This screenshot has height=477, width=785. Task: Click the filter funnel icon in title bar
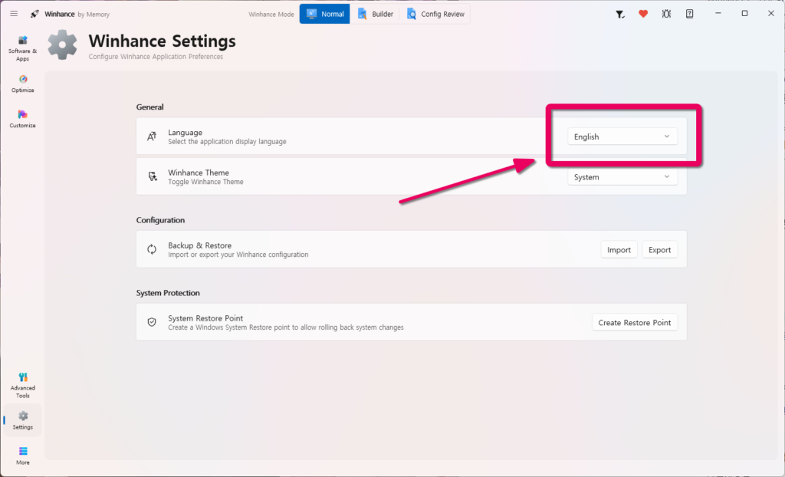tap(619, 14)
